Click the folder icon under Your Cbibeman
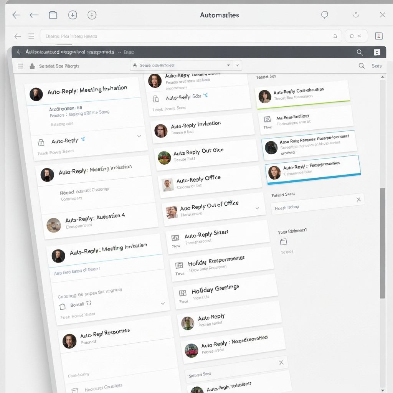 point(284,242)
